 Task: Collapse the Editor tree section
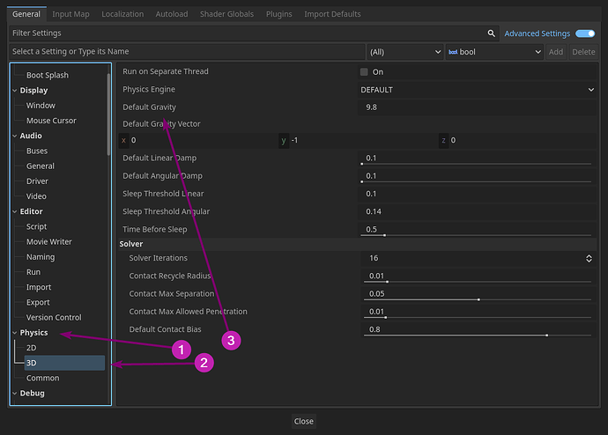tap(15, 211)
